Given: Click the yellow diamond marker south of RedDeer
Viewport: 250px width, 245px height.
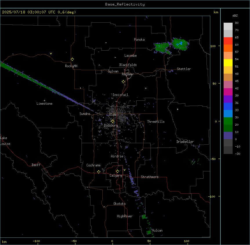Looking at the screenshot, I should (123, 82).
